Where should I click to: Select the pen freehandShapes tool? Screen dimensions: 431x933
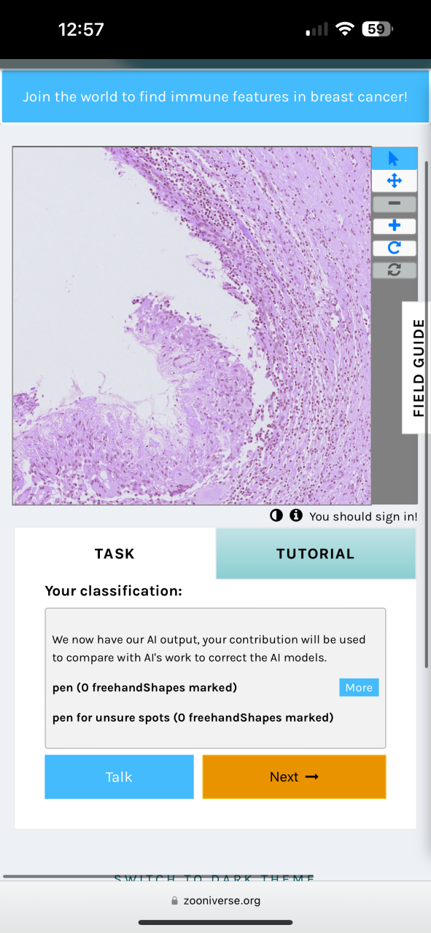pos(145,687)
